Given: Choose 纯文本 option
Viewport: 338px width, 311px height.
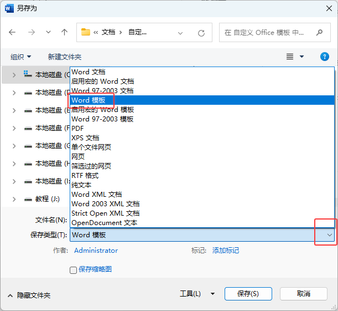Looking at the screenshot, I should click(x=202, y=185).
